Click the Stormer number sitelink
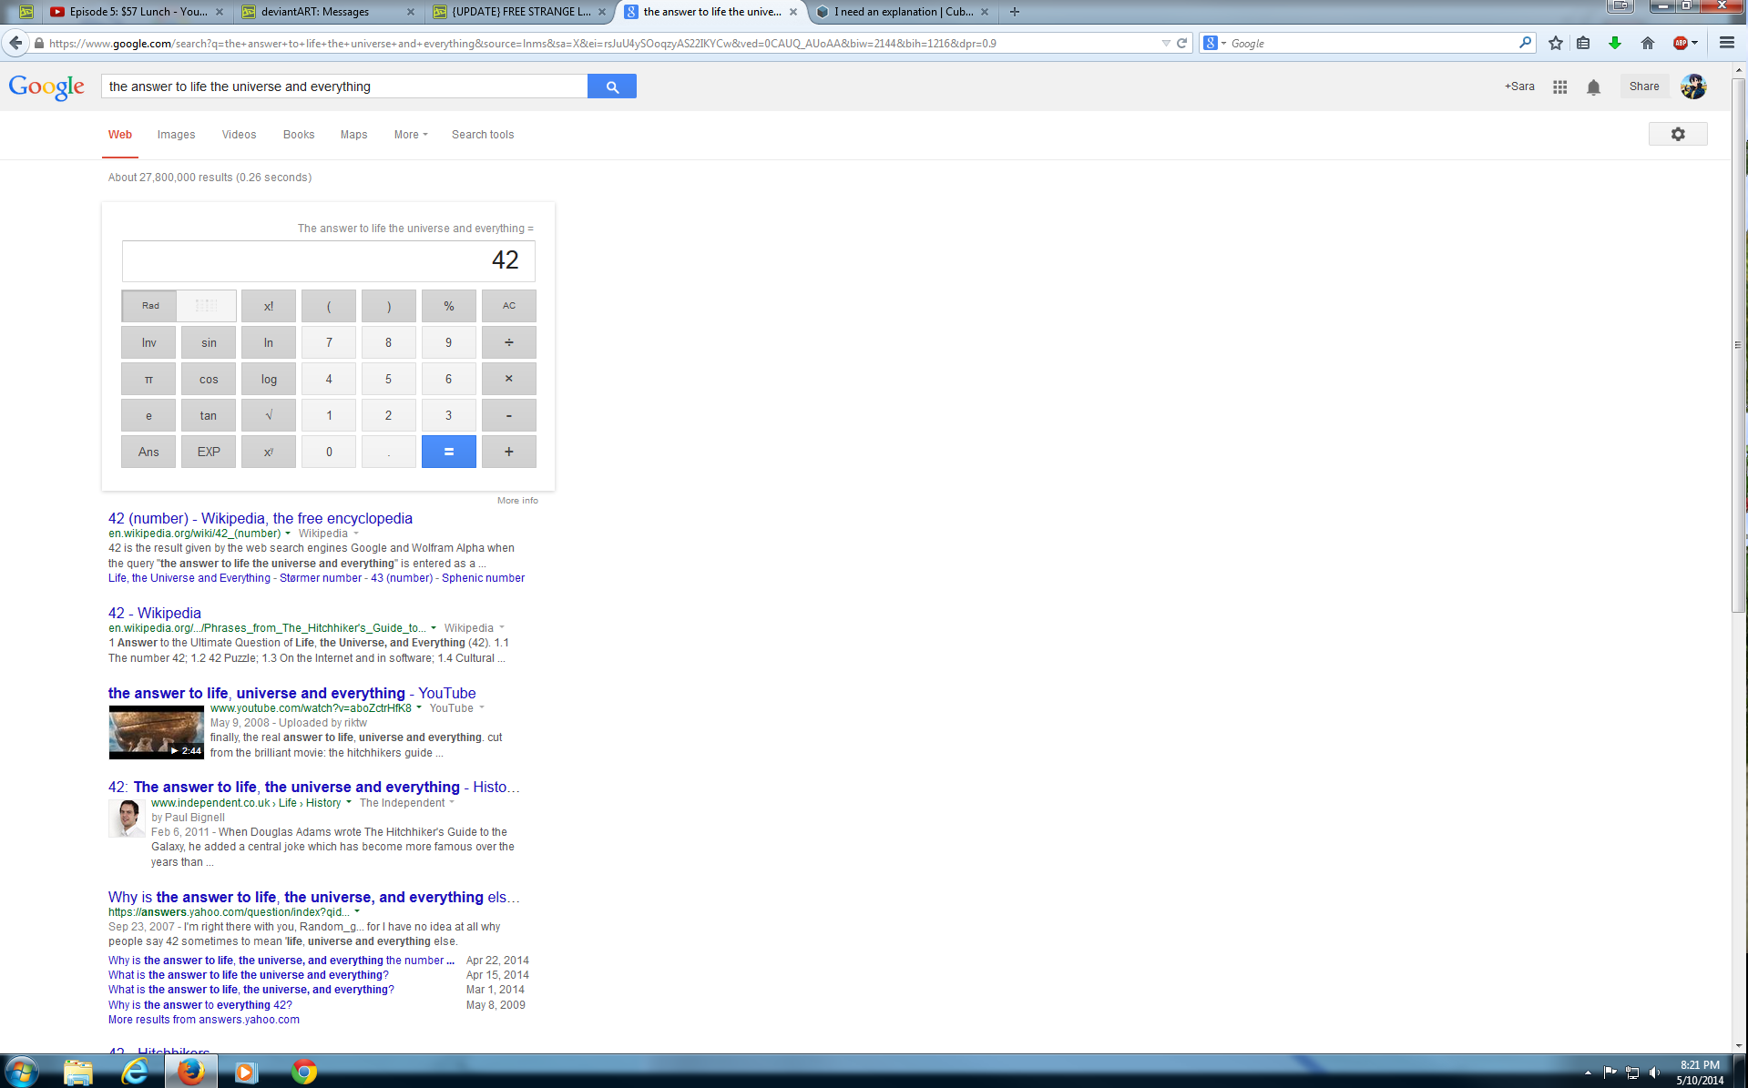Image resolution: width=1748 pixels, height=1088 pixels. pyautogui.click(x=321, y=578)
